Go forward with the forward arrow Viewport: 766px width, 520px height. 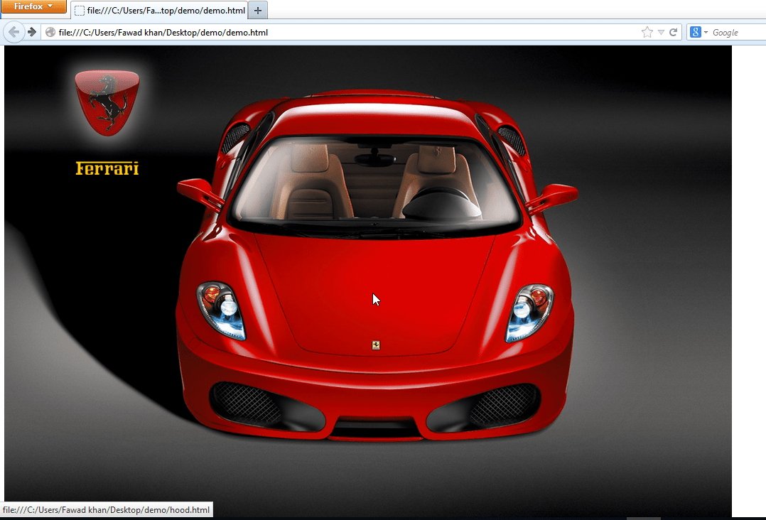[32, 32]
